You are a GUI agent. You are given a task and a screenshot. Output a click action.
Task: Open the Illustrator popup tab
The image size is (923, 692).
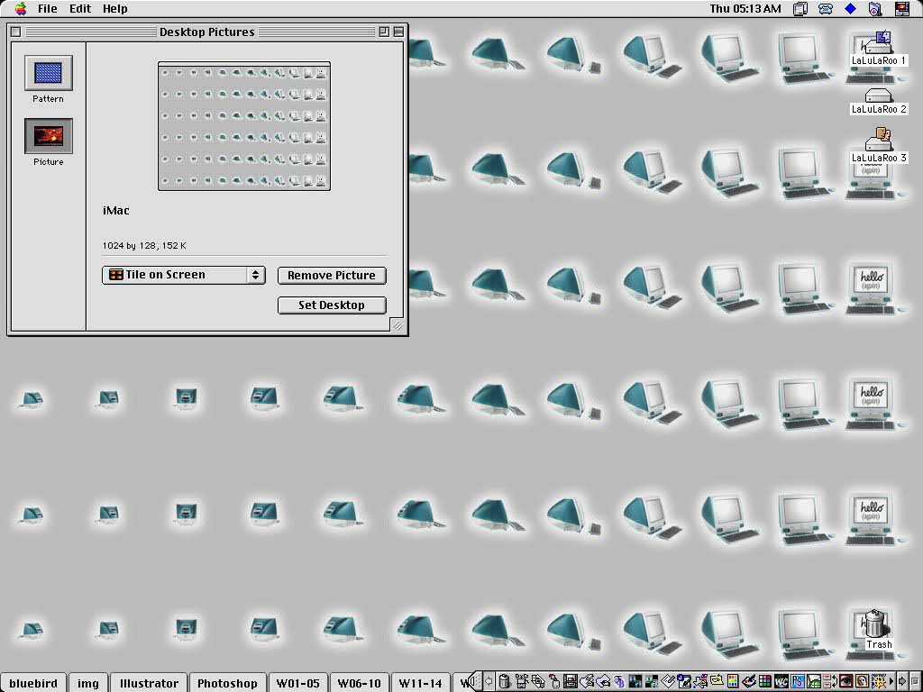coord(149,683)
